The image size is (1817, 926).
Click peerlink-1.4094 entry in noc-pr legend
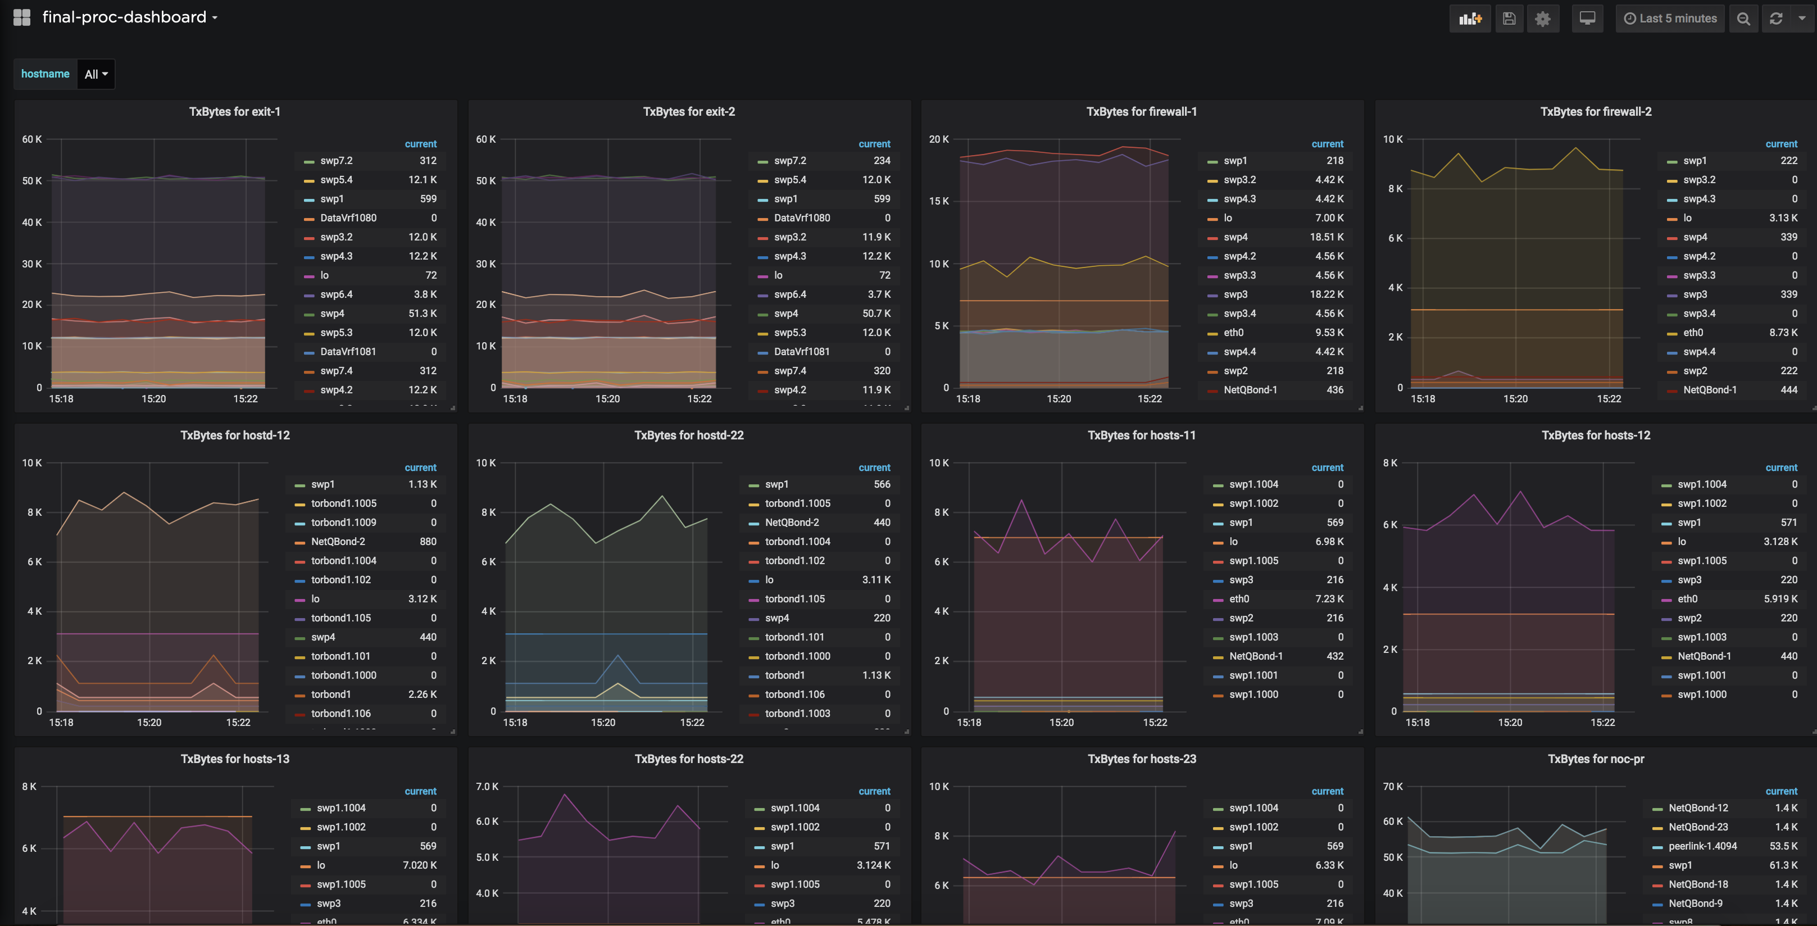point(1702,846)
